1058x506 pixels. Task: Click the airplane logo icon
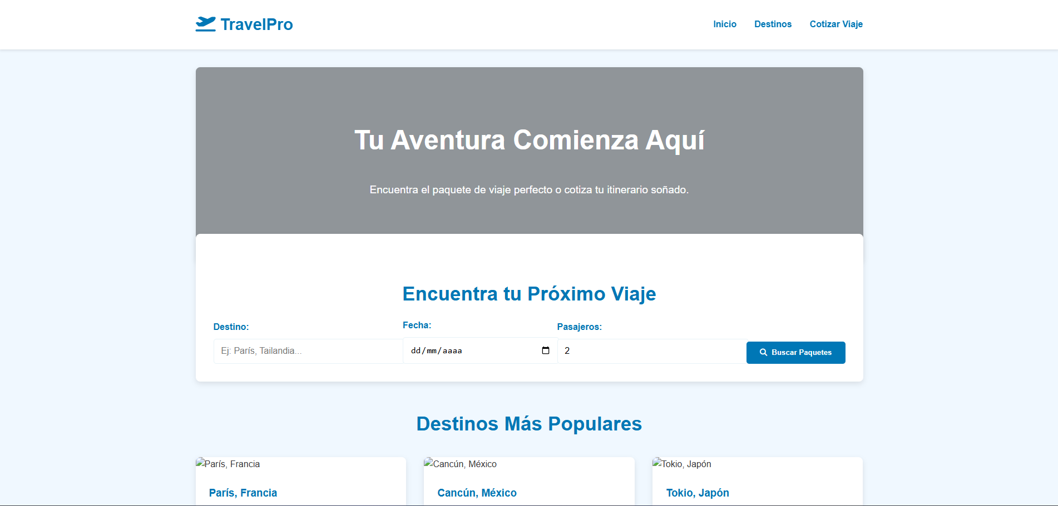(205, 24)
